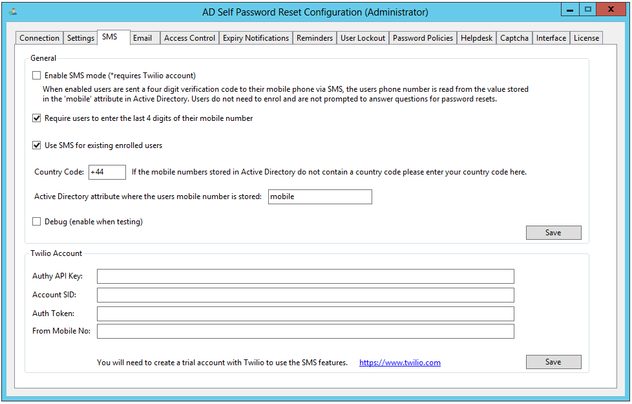632x404 pixels.
Task: Enable SMS mode checkbox
Action: 37,76
